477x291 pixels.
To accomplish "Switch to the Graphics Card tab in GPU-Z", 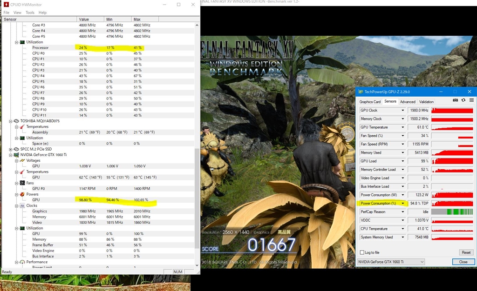I will click(x=369, y=102).
